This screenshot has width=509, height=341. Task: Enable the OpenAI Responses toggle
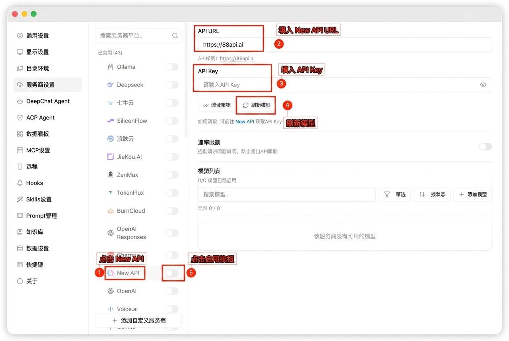(172, 233)
